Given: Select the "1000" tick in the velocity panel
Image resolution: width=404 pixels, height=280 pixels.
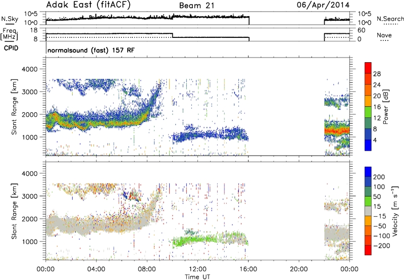Looking at the screenshot, I should pyautogui.click(x=30, y=242).
